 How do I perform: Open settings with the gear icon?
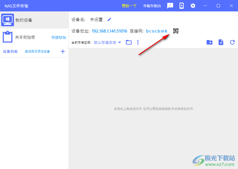tap(193, 6)
